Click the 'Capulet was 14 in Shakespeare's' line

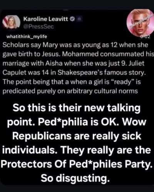(x=74, y=73)
